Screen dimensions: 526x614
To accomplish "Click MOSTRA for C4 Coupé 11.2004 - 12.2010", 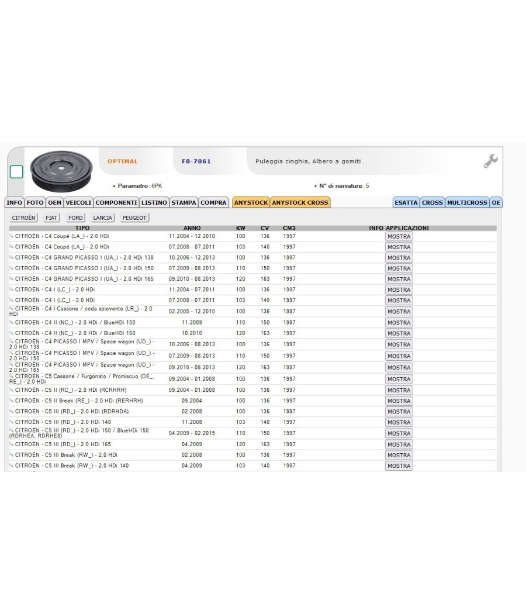I will click(399, 236).
